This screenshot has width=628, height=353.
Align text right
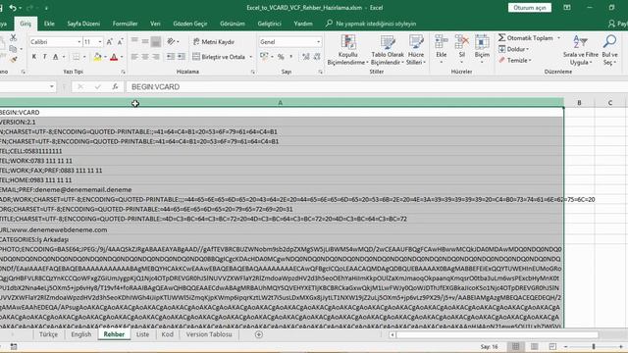coord(156,57)
